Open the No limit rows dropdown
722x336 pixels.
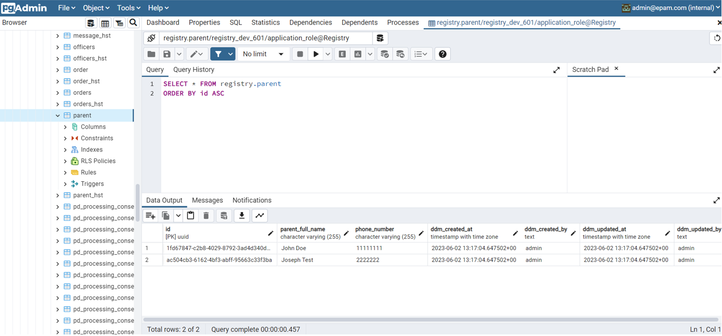[263, 54]
